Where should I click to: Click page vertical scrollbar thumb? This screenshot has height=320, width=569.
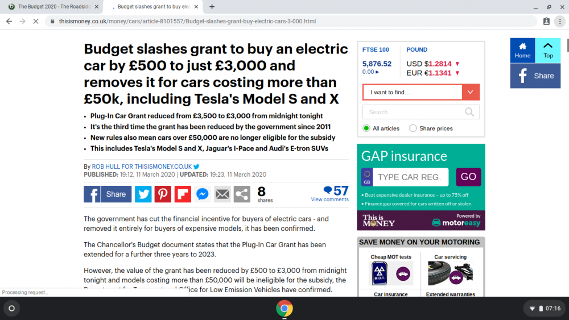(x=568, y=45)
